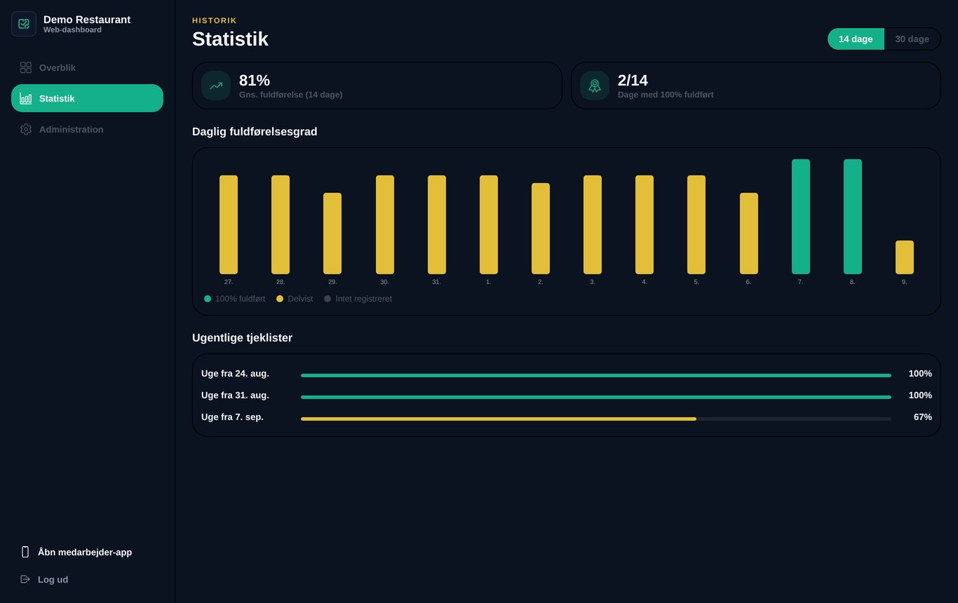Click the 67% weekly value
958x603 pixels.
click(922, 417)
